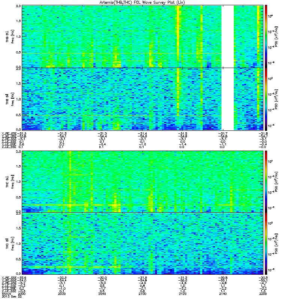Click the '2140' time tick label
The image size is (281, 299).
(x=223, y=294)
